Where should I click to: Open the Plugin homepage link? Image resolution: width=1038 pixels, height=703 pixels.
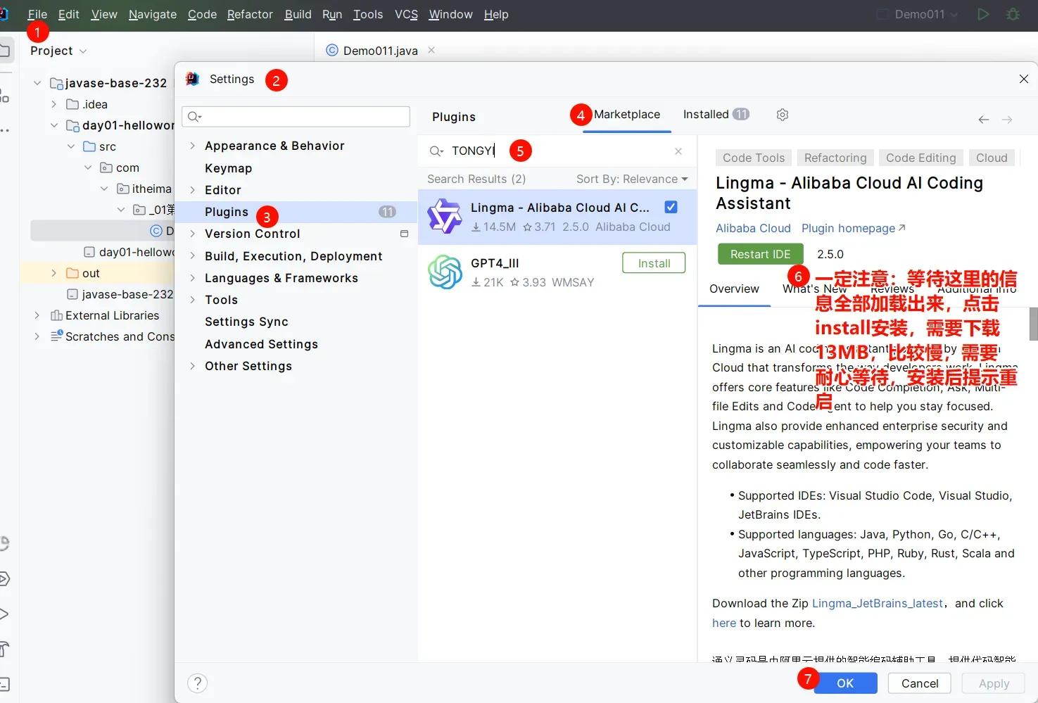(854, 228)
